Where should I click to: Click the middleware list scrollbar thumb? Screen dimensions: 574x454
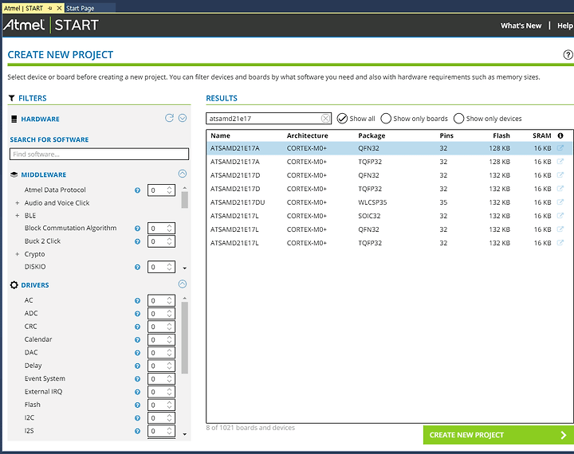[184, 200]
